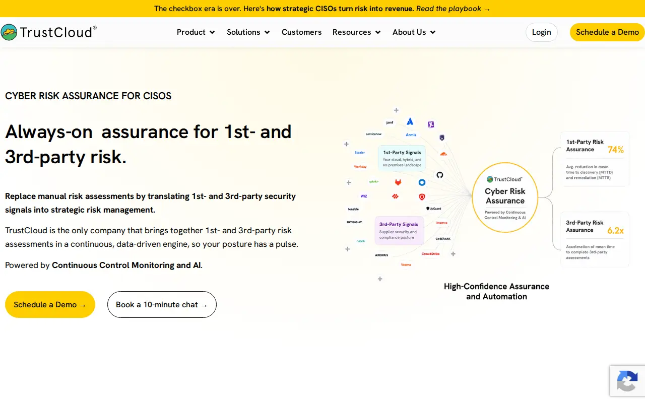Click the '1st-Party Signals' box

point(402,158)
